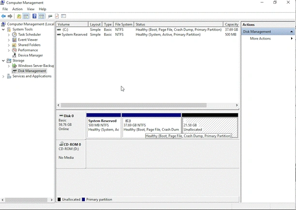This screenshot has width=296, height=210.
Task: Click the Disk Management drive icon in tree
Action: tap(15, 71)
